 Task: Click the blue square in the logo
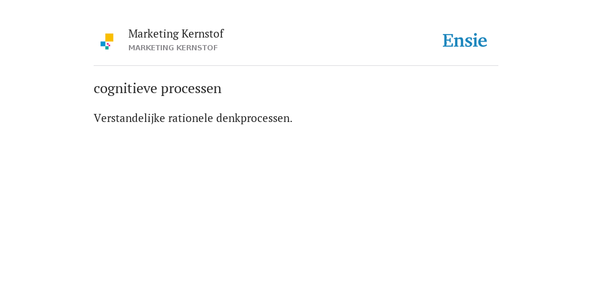coord(103,44)
